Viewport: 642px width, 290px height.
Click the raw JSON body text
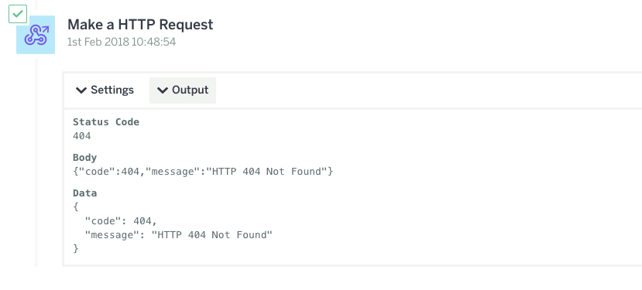203,172
